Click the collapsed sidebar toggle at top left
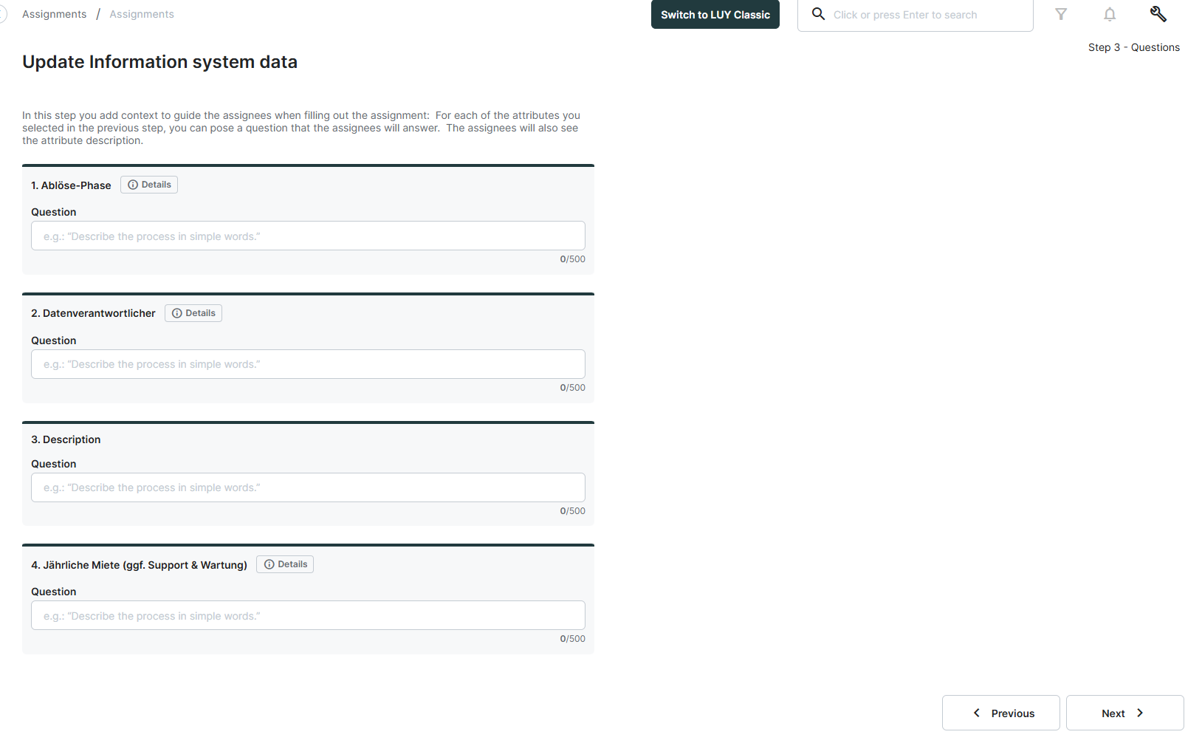 [x=3, y=14]
